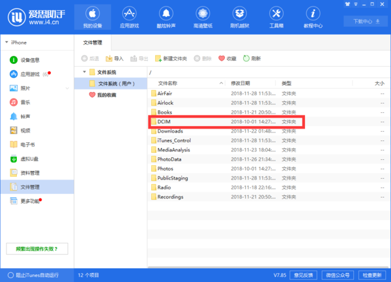Screen dimensions: 391x282
Task: Select the Recordings folder
Action: click(268, 197)
